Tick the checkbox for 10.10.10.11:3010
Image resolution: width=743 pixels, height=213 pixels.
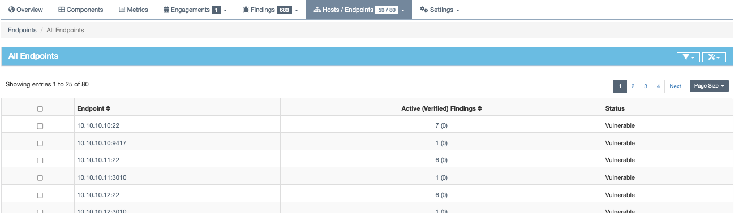[40, 178]
